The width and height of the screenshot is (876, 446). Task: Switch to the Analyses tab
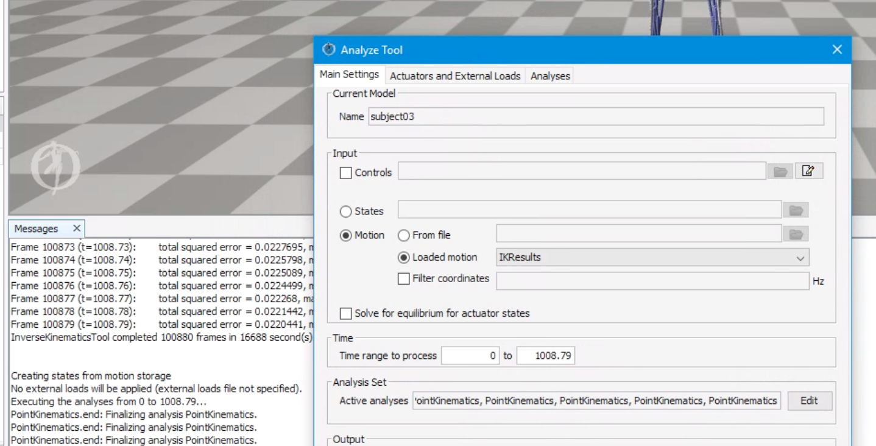click(x=550, y=76)
